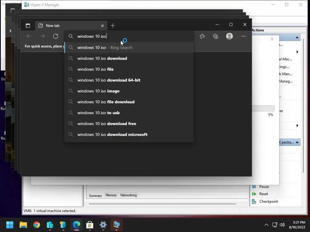This screenshot has height=232, width=310.
Task: Open the network tray icon
Action: [275, 225]
